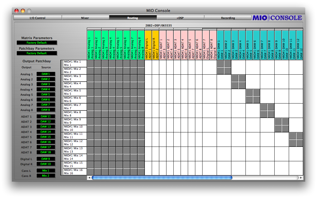Image resolution: width=317 pixels, height=198 pixels.
Task: Select the MIO#1 Mix 13 row label
Action: pyautogui.click(x=75, y=150)
